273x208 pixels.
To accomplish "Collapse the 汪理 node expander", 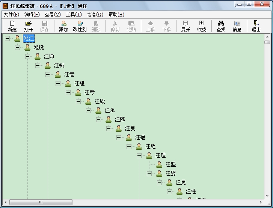I will pyautogui.click(x=139, y=155).
